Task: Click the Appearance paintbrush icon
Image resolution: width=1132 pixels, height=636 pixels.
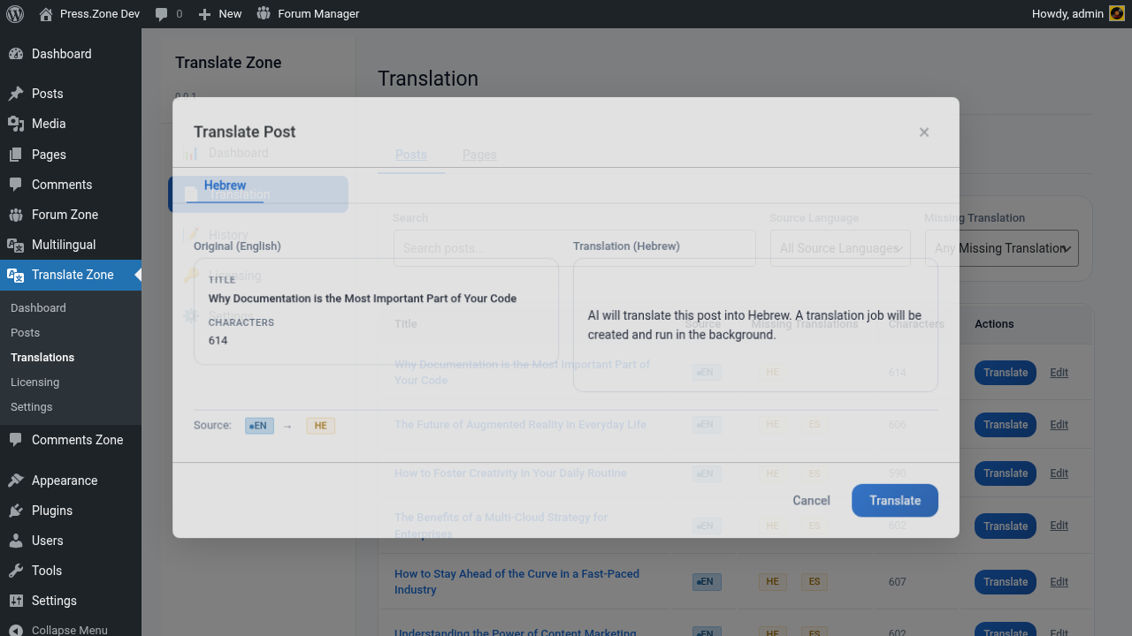Action: 16,481
